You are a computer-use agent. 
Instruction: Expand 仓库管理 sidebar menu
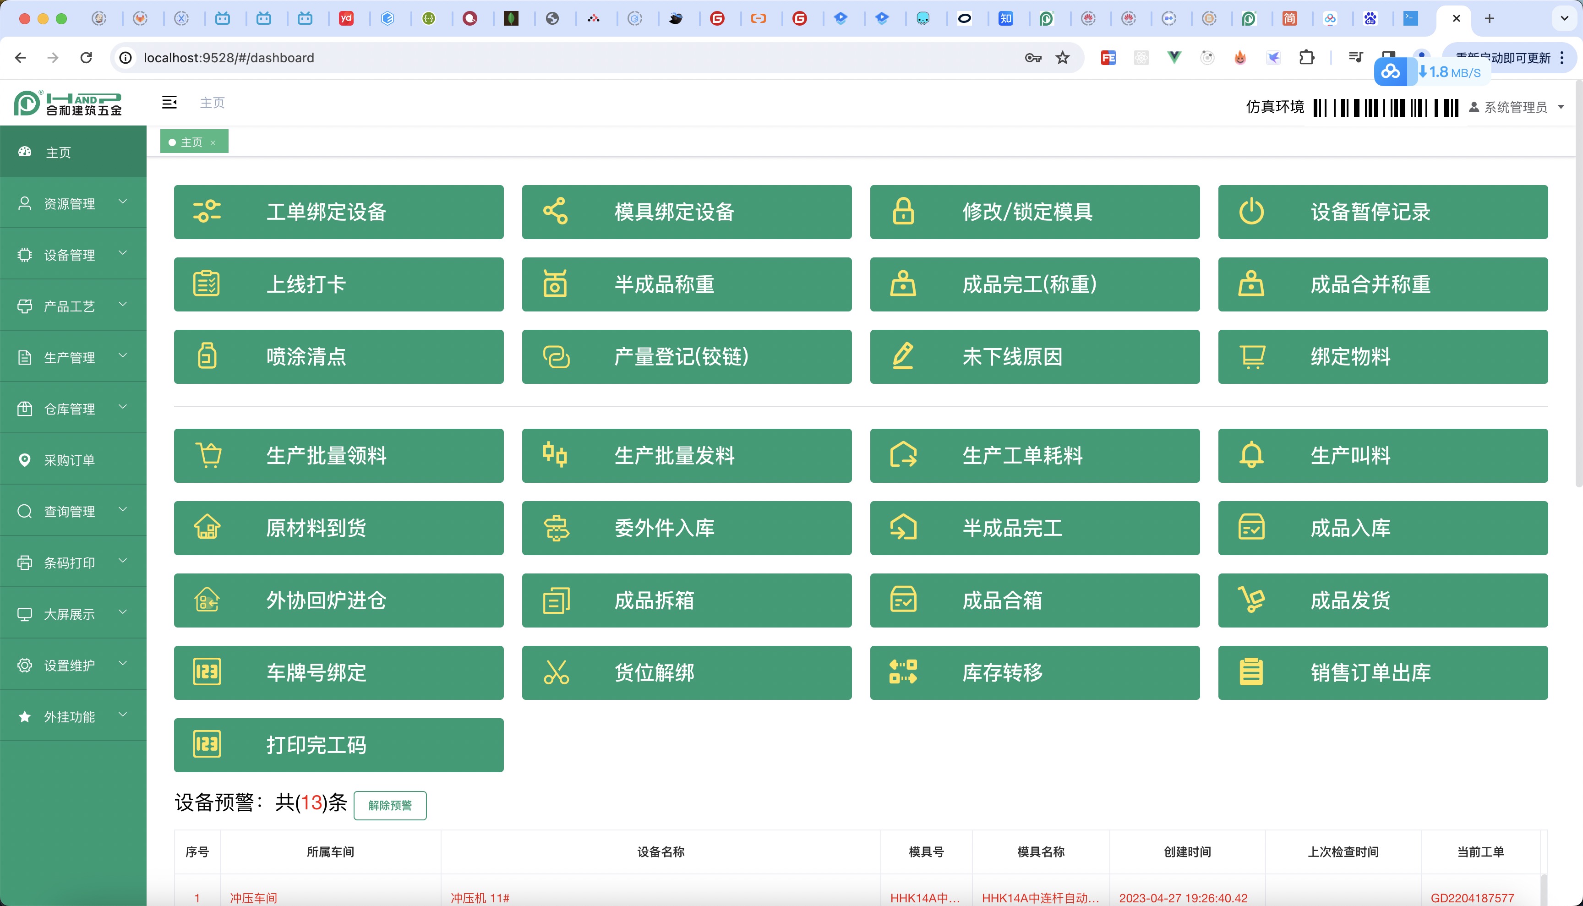[73, 408]
